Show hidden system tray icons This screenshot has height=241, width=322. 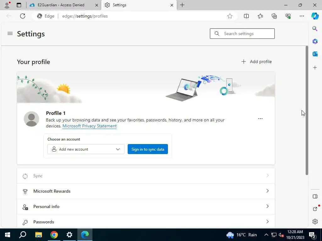point(266,235)
